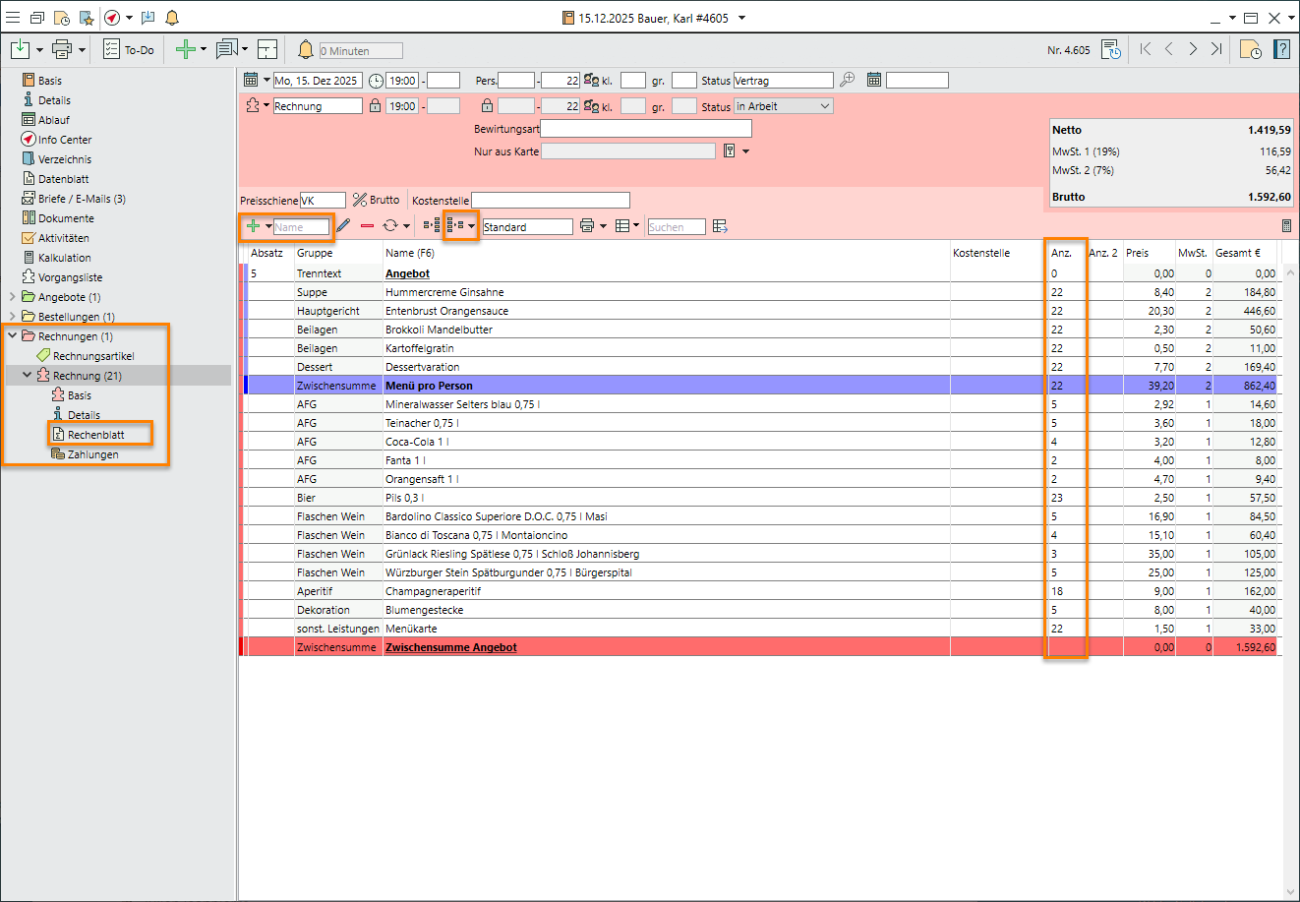Toggle the Brutto percent price mode
The height and width of the screenshot is (902, 1300).
point(376,200)
